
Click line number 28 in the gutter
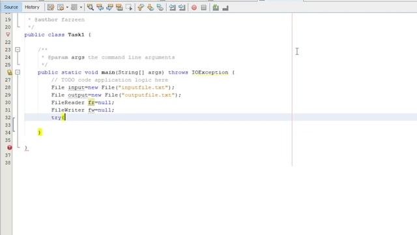click(x=8, y=87)
